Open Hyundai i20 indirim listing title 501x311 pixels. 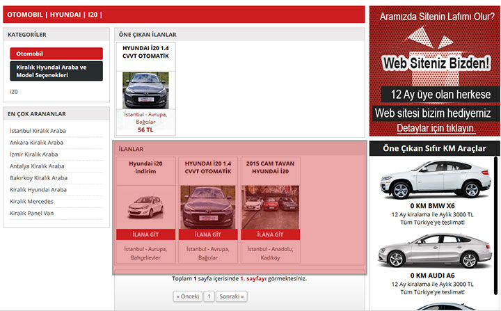145,168
